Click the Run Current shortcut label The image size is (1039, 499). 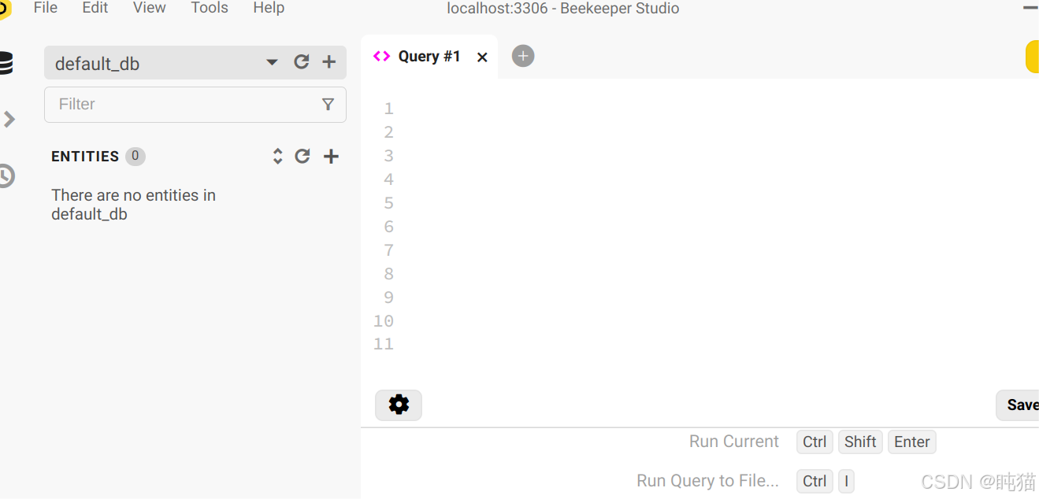point(734,442)
